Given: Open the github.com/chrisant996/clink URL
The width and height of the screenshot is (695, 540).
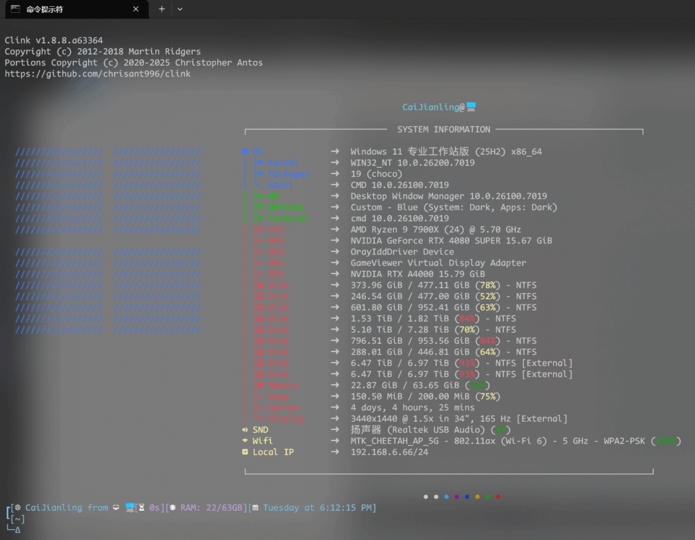Looking at the screenshot, I should point(98,73).
